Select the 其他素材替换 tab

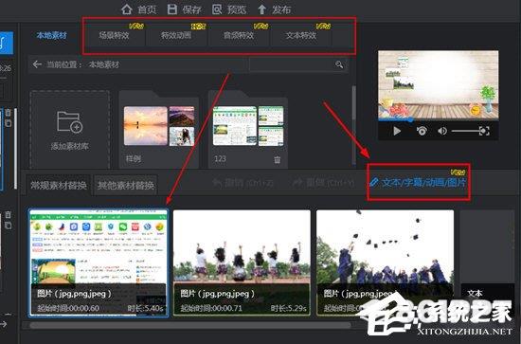click(x=126, y=185)
